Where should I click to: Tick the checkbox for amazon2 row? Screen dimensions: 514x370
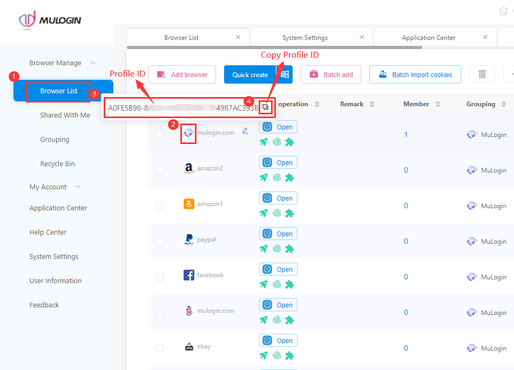point(160,170)
